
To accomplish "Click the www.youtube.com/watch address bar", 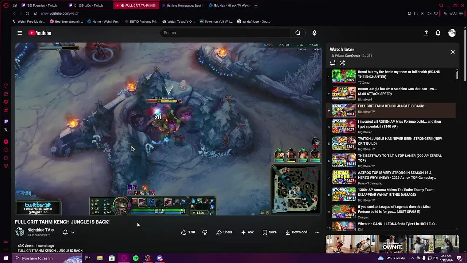I will coord(60,14).
